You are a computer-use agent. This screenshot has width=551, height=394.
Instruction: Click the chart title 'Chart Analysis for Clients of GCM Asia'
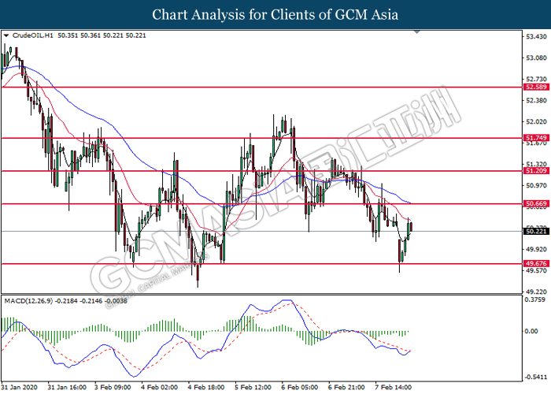tap(275, 15)
